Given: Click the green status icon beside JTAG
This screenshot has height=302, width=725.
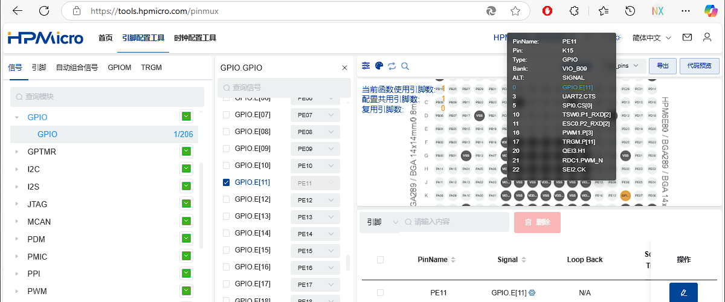Looking at the screenshot, I should (186, 204).
